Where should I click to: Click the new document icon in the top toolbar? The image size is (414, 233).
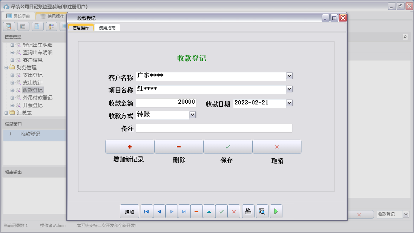[x=37, y=26]
